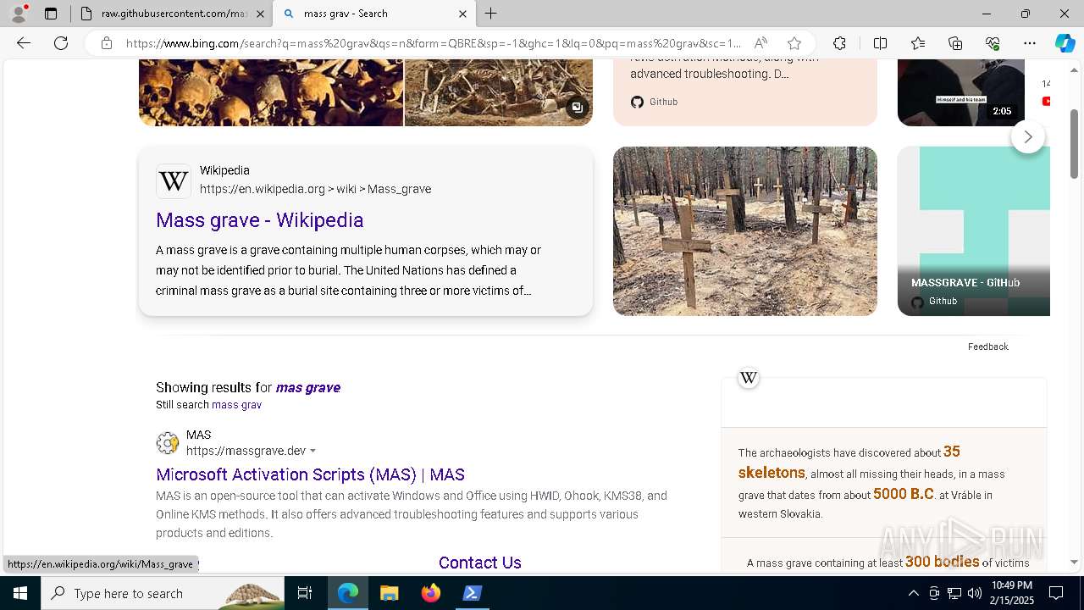Click the mas grave corrected query
This screenshot has height=610, width=1084.
(308, 387)
